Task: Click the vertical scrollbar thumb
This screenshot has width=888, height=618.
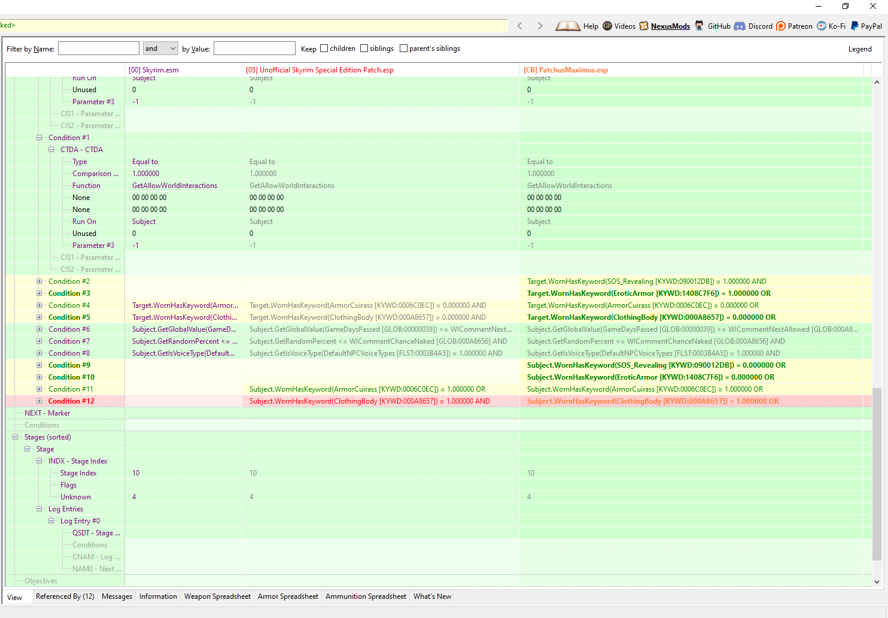Action: pyautogui.click(x=877, y=473)
